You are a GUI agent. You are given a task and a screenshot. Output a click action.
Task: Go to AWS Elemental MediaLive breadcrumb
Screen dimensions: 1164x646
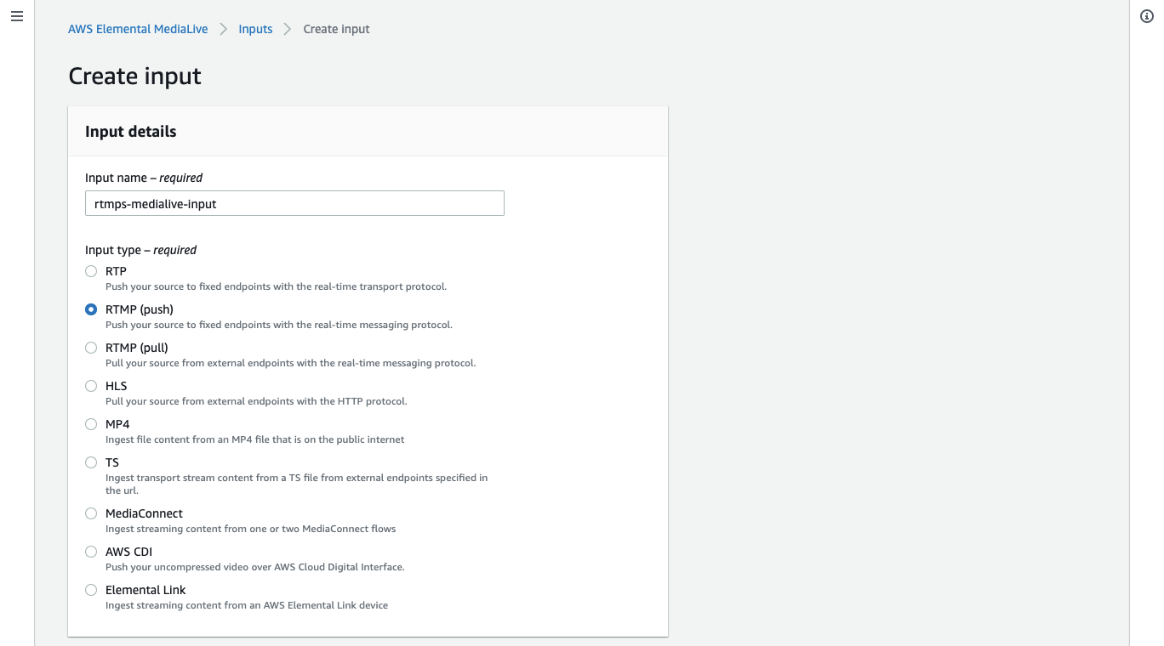138,29
